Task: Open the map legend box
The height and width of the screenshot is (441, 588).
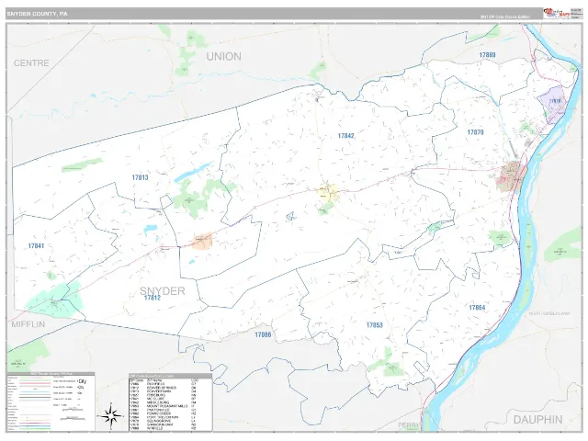Action: [51, 401]
